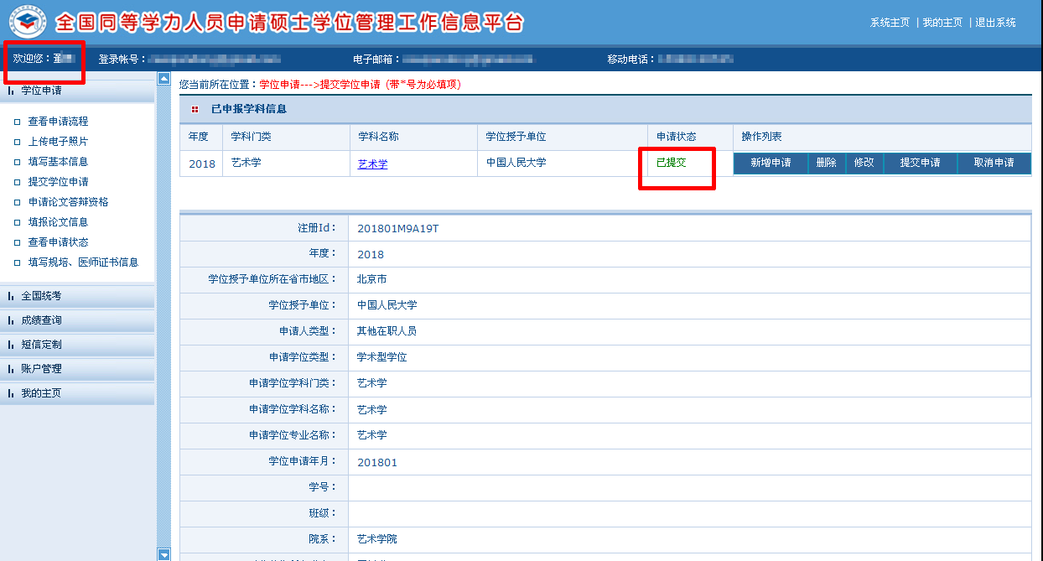The width and height of the screenshot is (1043, 561).
Task: Select 查看申请状态 in sidebar
Action: 58,242
